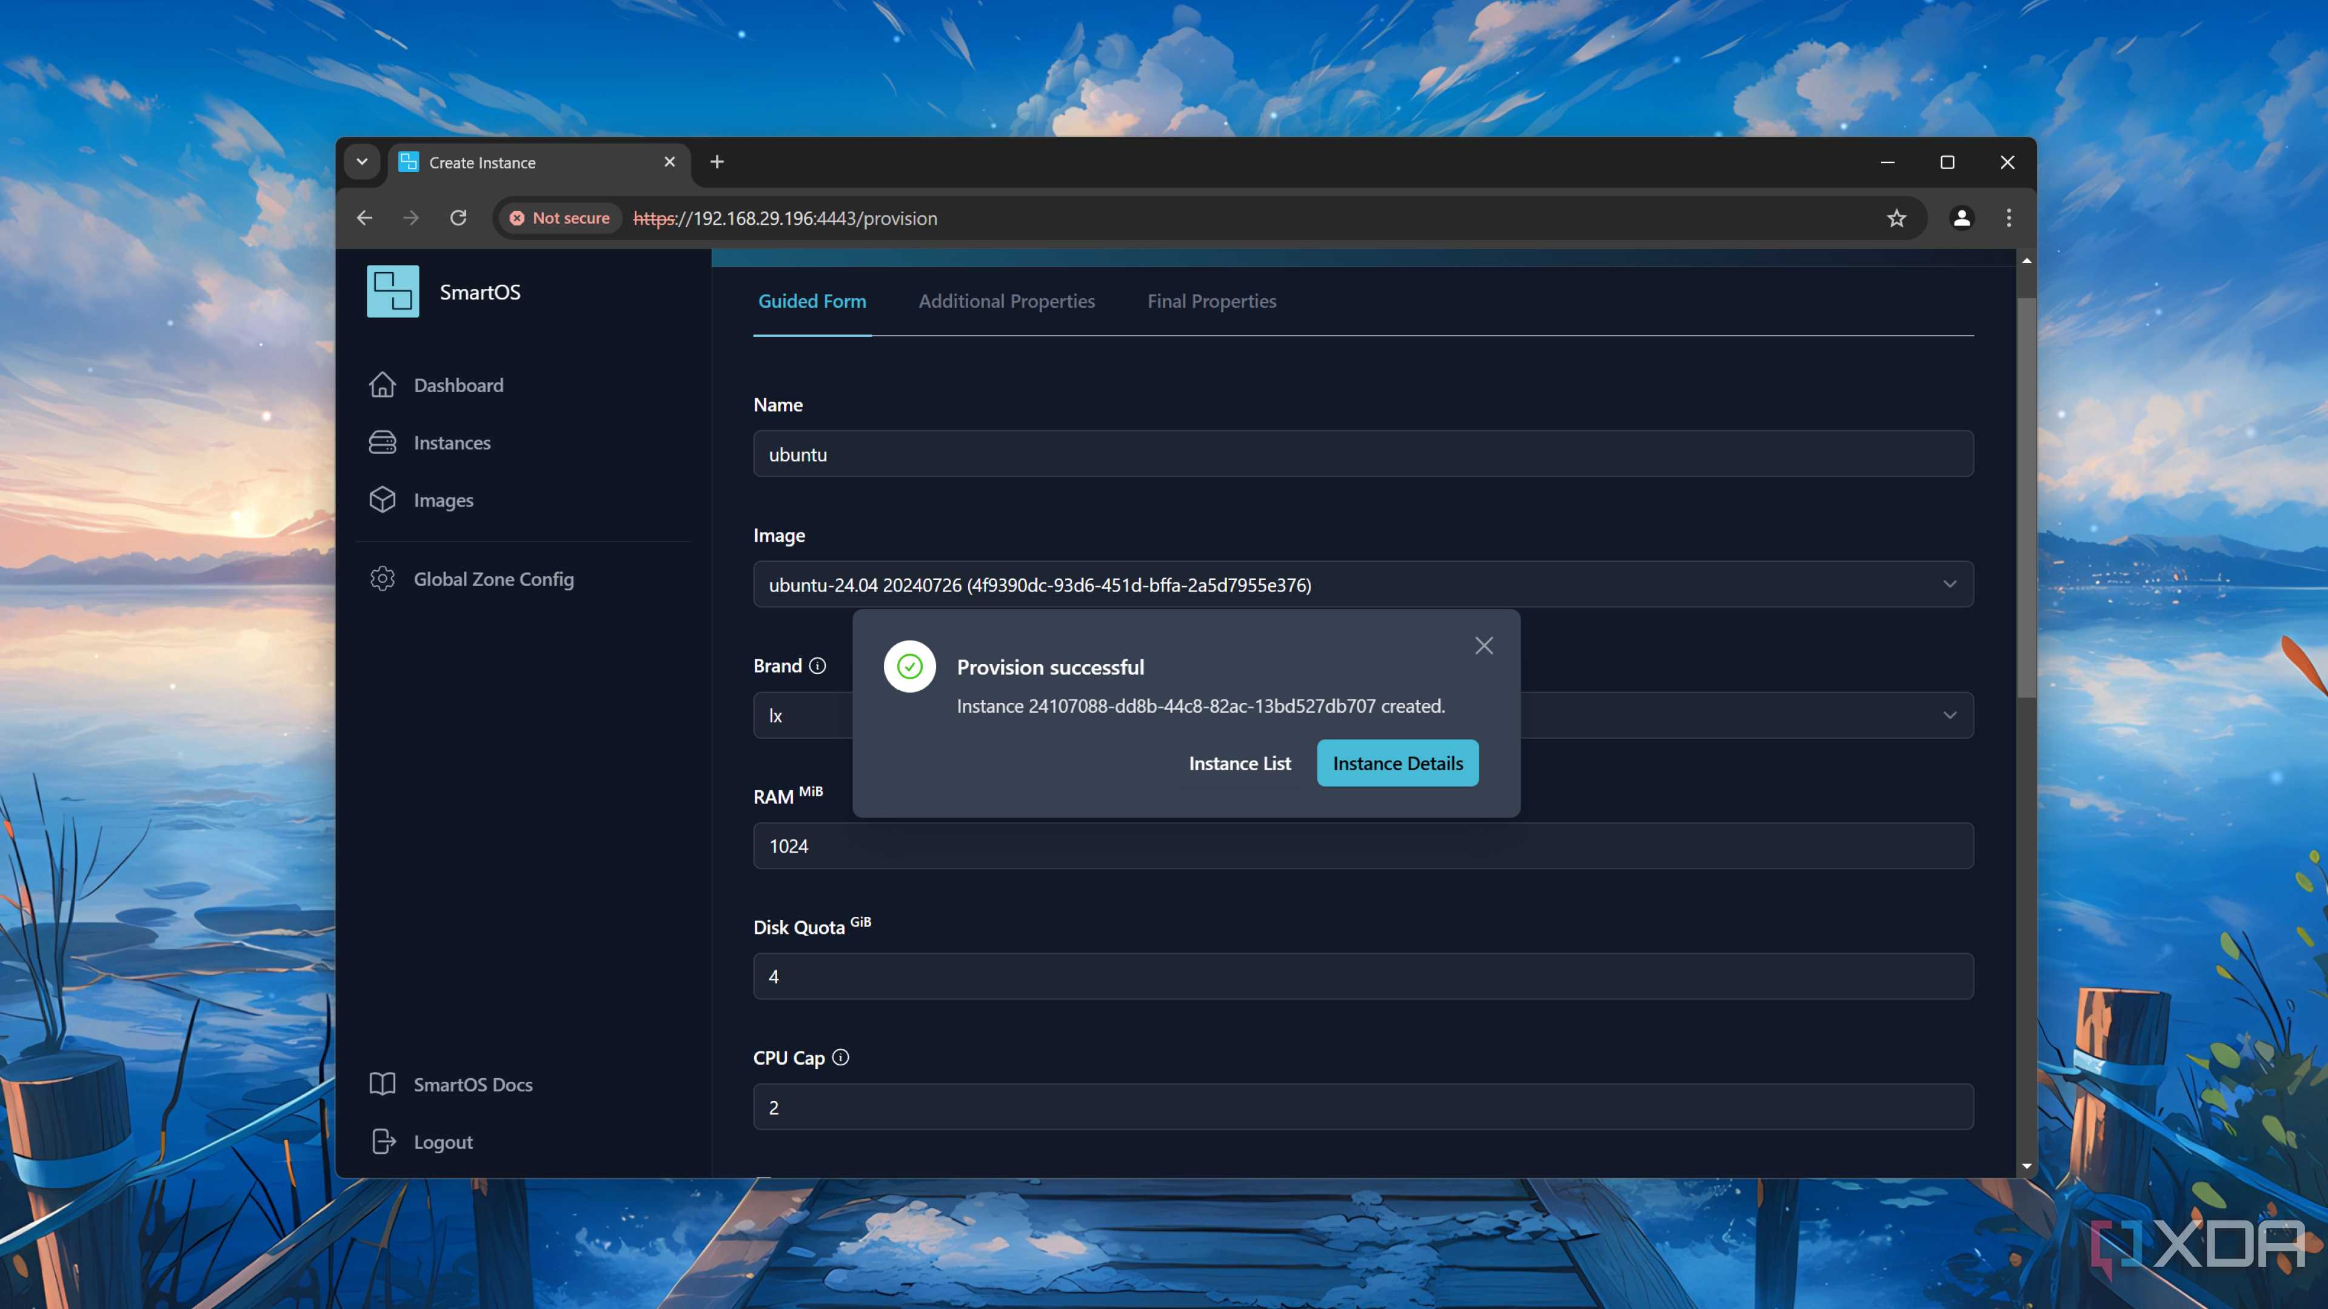Switch to the Final Properties tab
The image size is (2328, 1309).
[x=1212, y=301]
